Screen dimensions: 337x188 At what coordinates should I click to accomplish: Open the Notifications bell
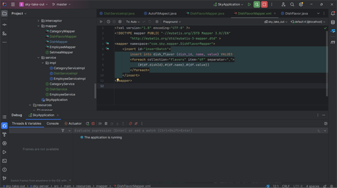333,13
